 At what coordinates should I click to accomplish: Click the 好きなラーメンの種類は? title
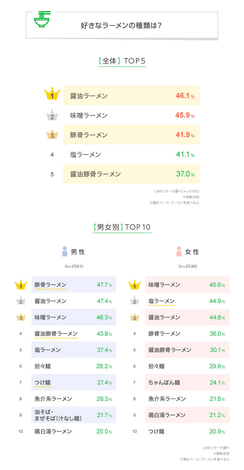click(x=121, y=25)
